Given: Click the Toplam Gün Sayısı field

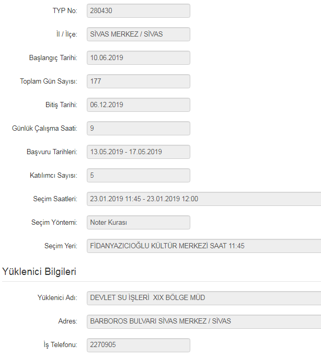Looking at the screenshot, I should [x=138, y=82].
